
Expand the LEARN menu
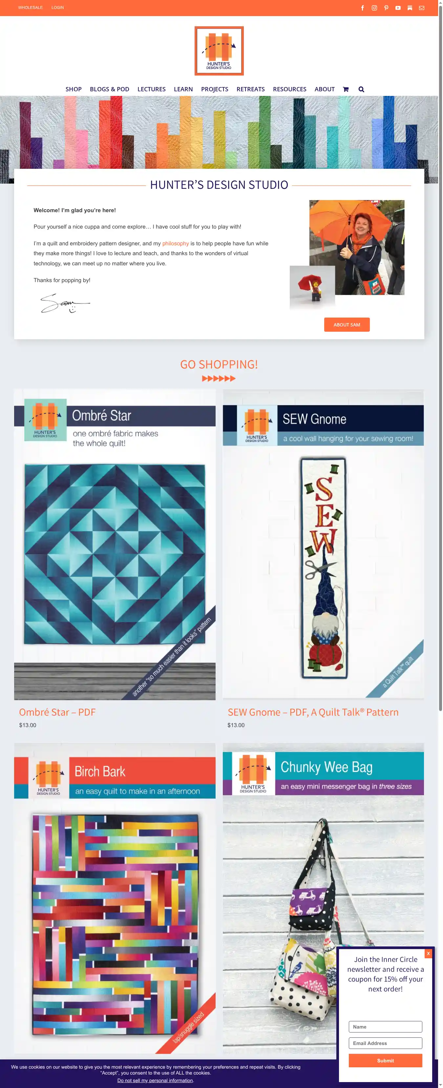(x=183, y=89)
